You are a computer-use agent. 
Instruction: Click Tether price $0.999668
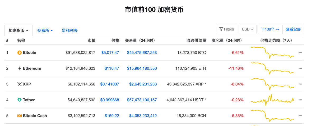(110, 100)
